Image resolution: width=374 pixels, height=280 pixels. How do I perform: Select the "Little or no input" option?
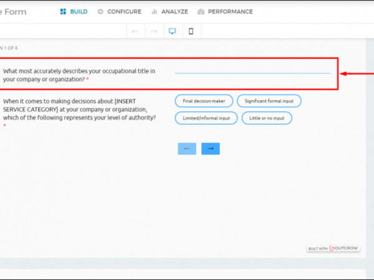tap(266, 118)
